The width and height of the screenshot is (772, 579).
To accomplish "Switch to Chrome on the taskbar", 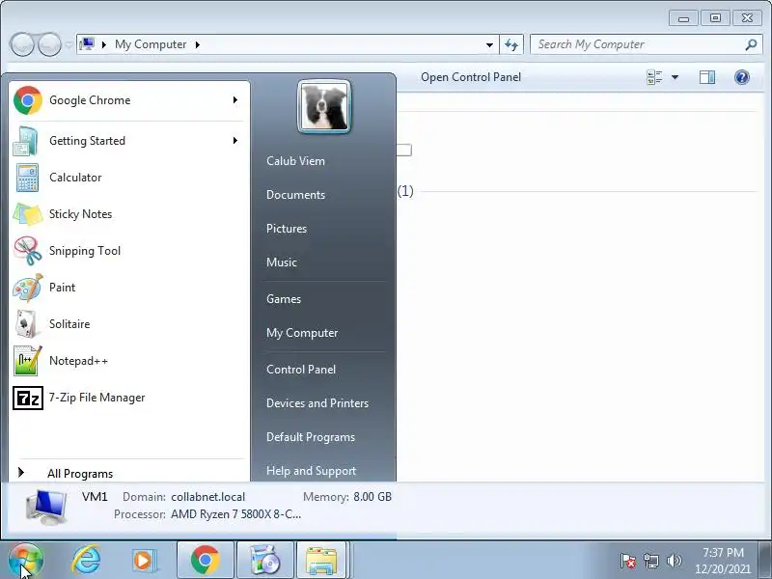I will pos(206,561).
